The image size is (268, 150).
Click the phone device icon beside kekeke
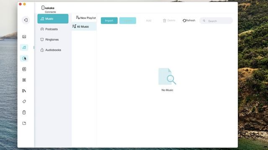click(x=43, y=7)
